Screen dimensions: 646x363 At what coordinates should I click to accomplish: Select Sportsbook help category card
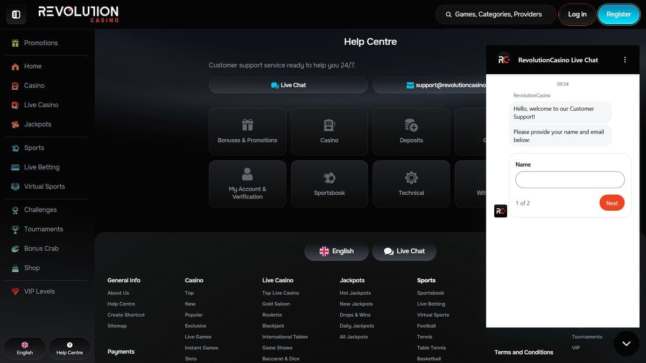(329, 184)
